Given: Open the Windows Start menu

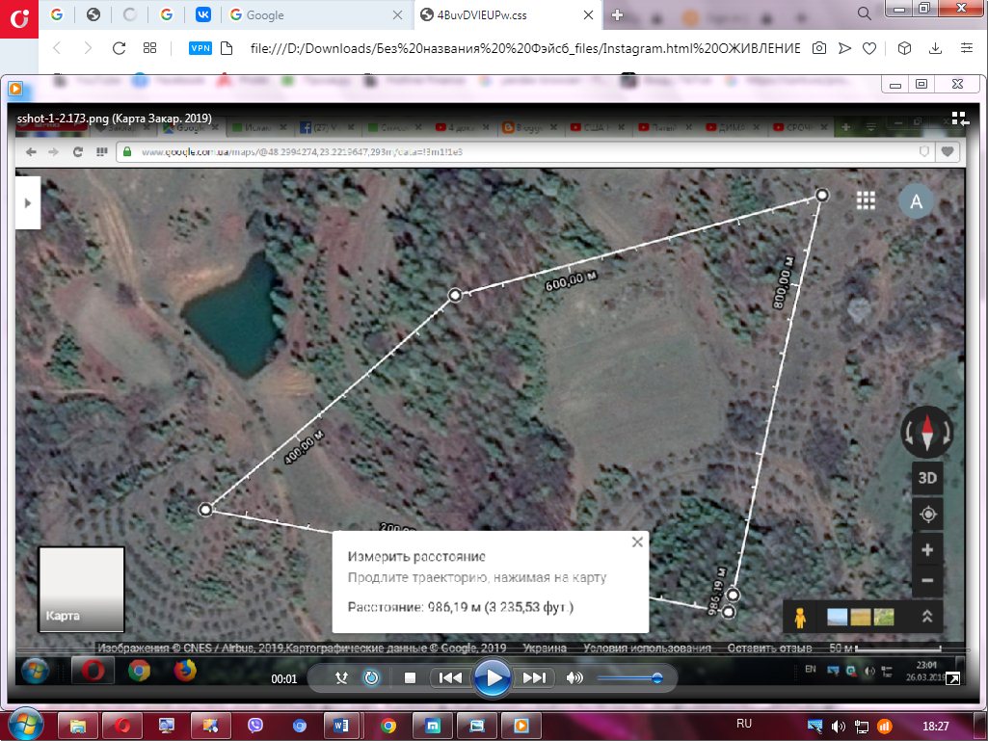Looking at the screenshot, I should [24, 725].
